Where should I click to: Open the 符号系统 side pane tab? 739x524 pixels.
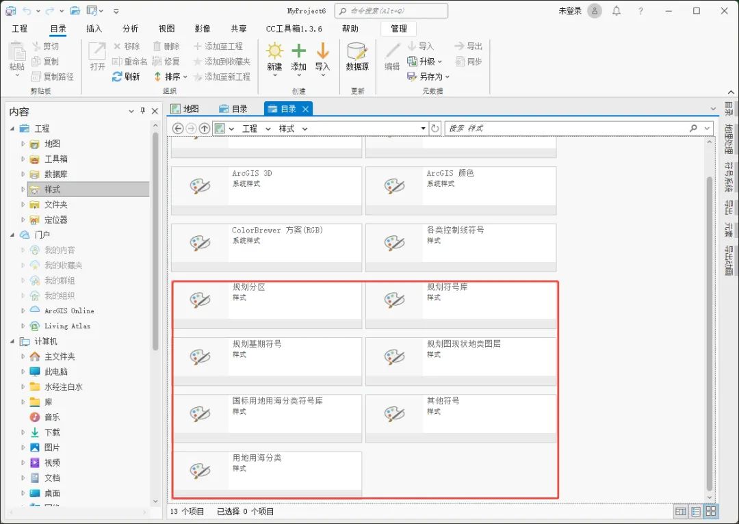tap(729, 177)
